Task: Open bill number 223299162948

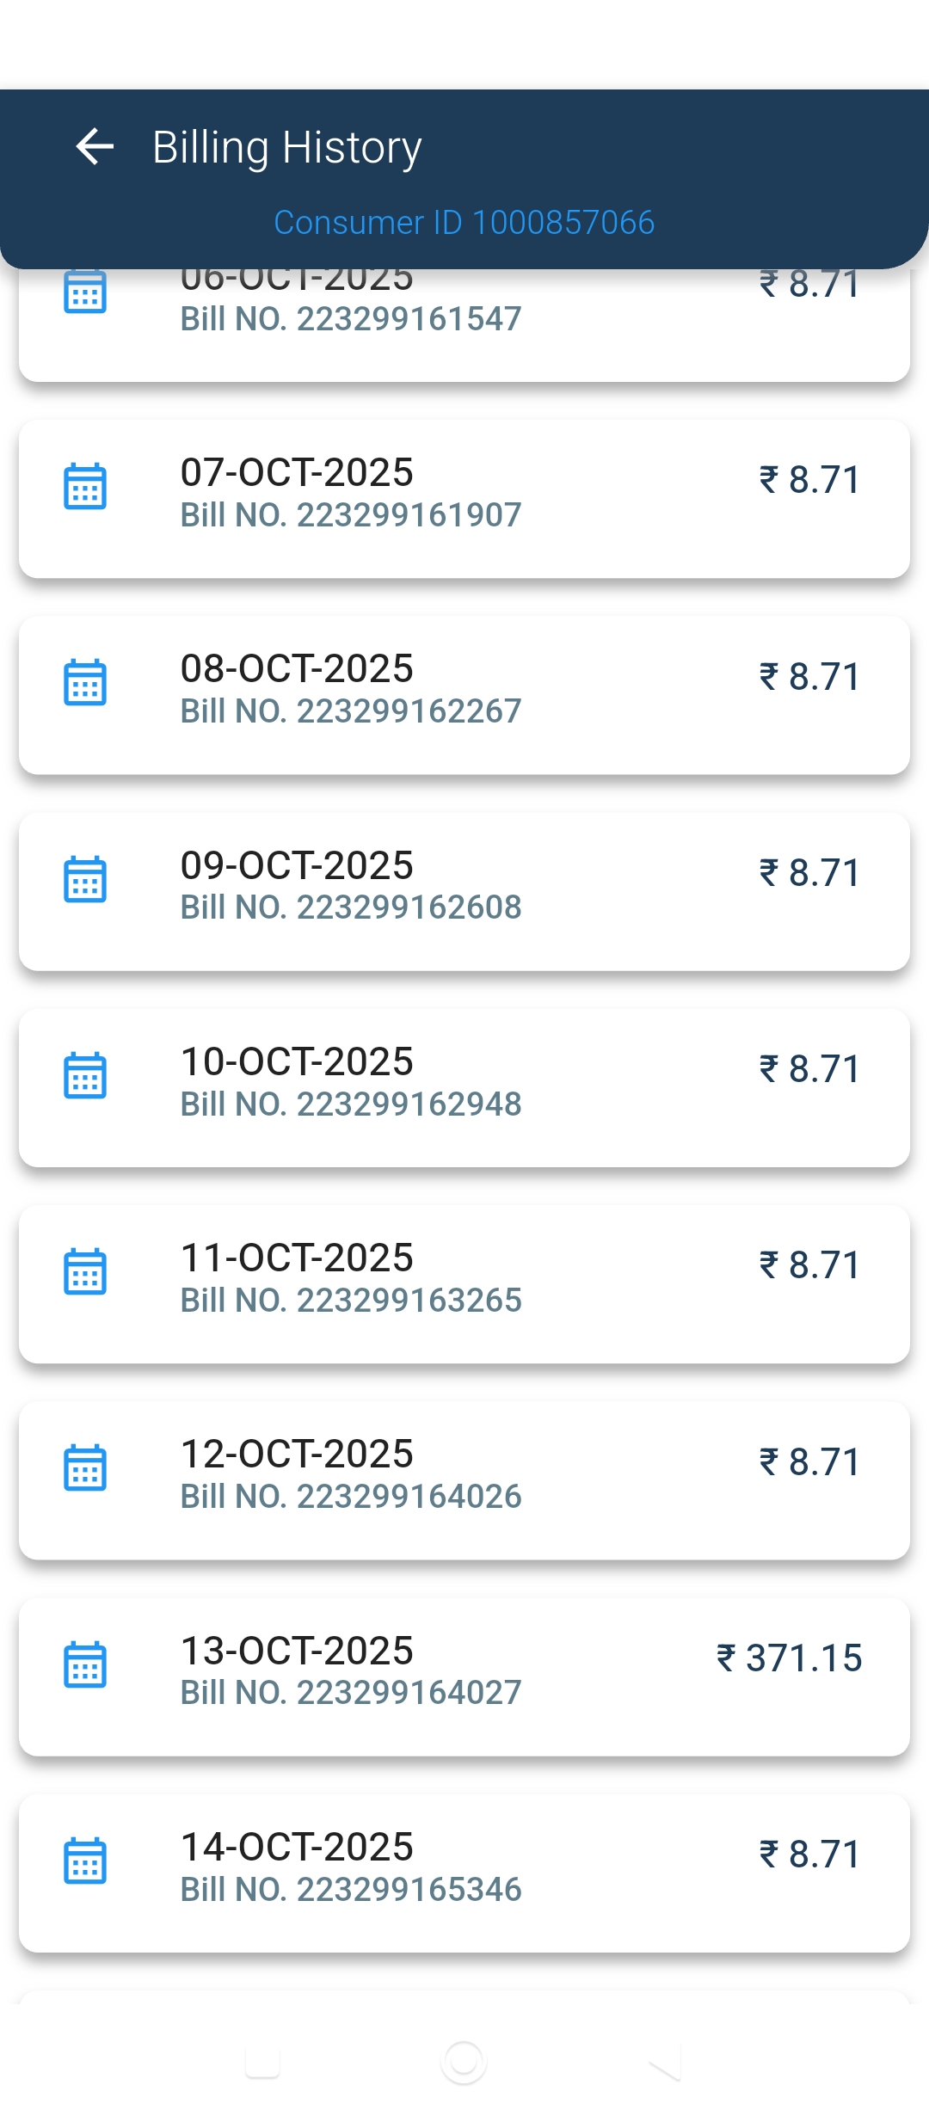Action: tap(351, 1104)
